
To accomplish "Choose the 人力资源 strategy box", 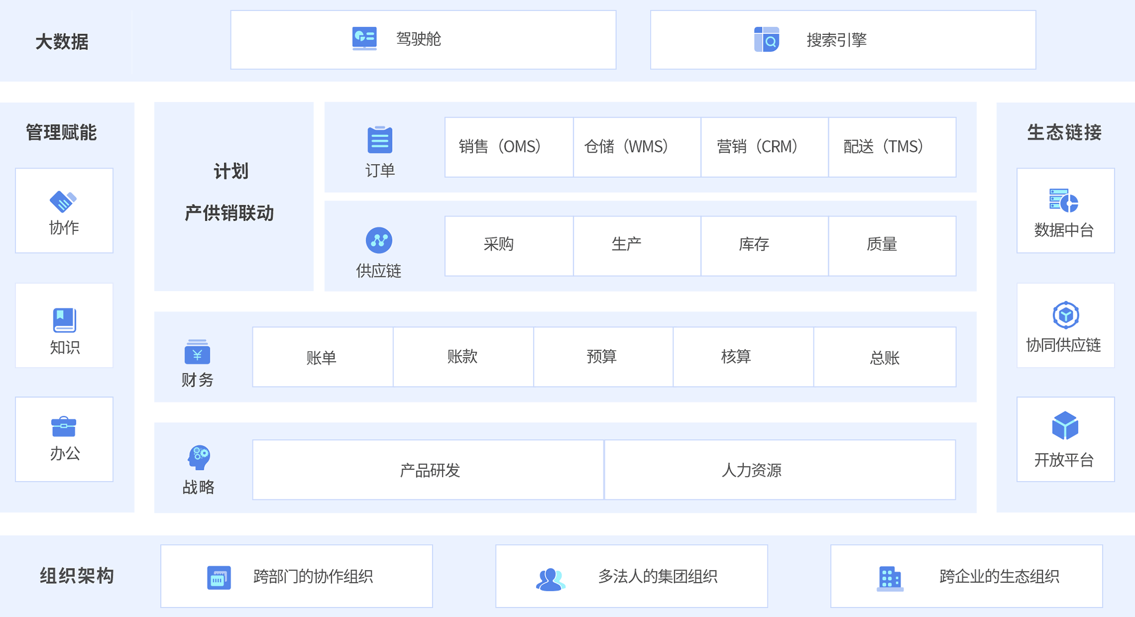I will coord(780,469).
